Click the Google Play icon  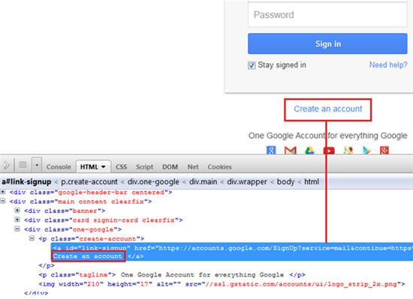366,151
